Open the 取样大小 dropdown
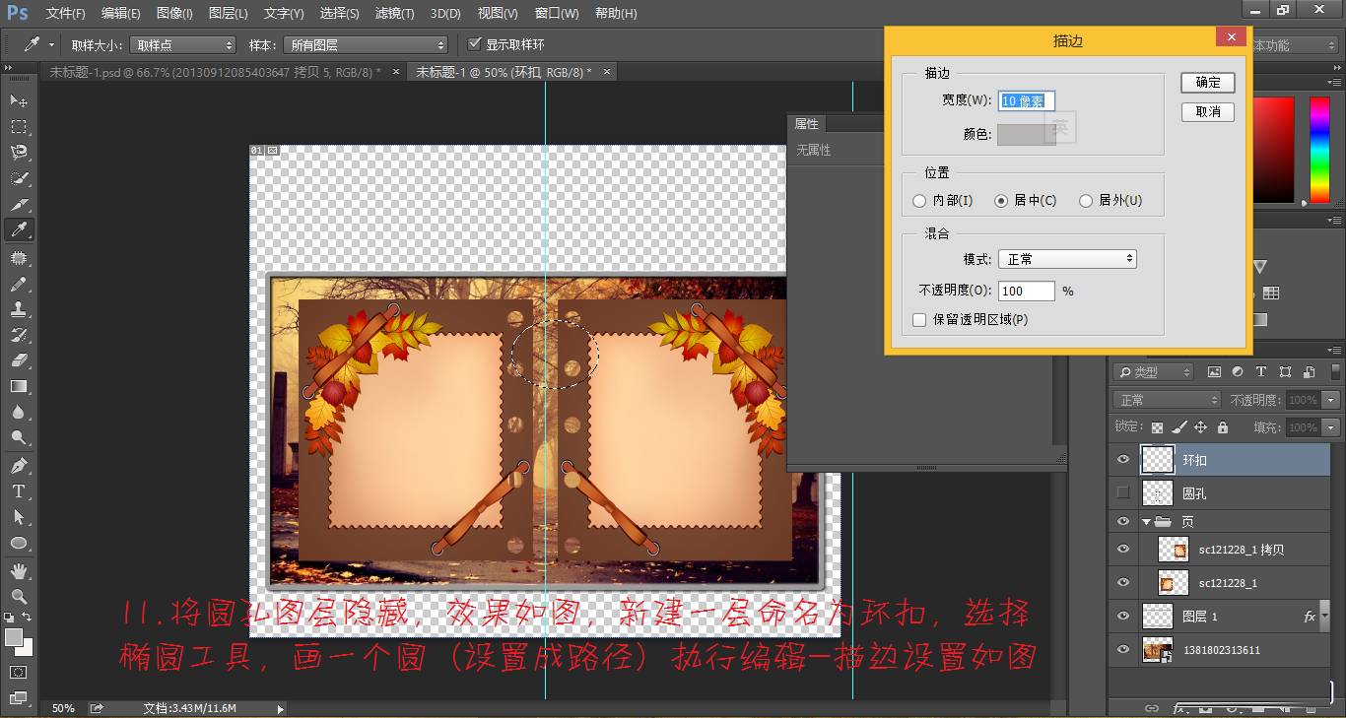1346x718 pixels. pos(182,45)
